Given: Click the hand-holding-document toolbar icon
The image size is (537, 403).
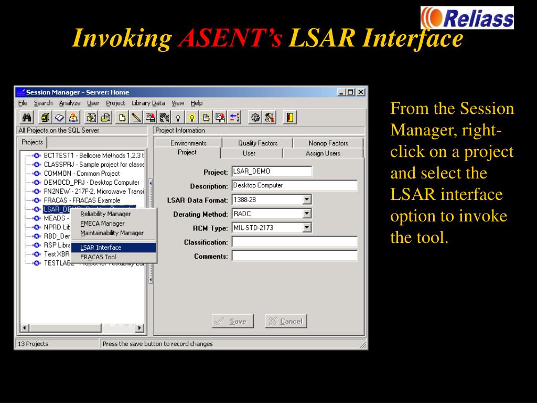Looking at the screenshot, I should (91, 118).
